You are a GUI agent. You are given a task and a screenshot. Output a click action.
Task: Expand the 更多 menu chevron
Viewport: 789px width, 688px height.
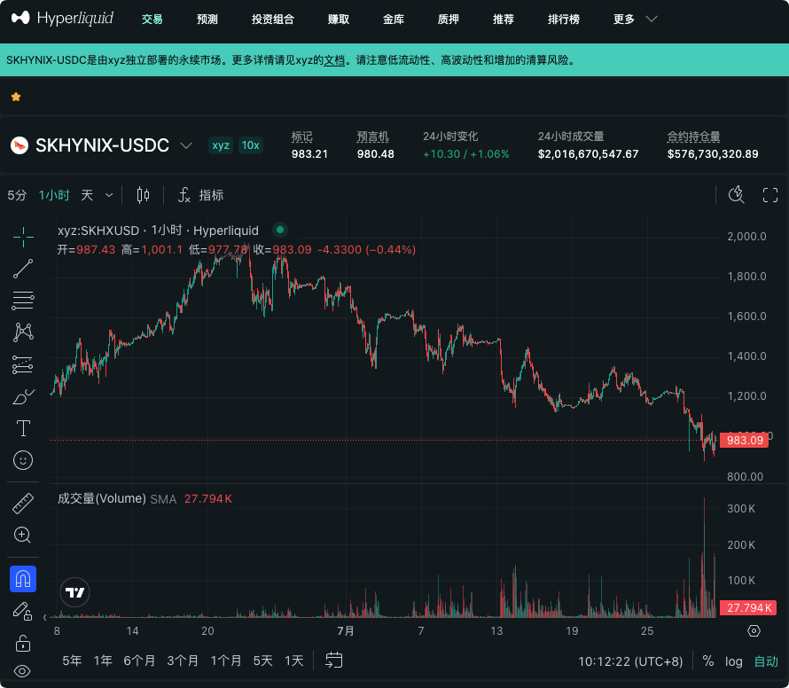pos(652,20)
